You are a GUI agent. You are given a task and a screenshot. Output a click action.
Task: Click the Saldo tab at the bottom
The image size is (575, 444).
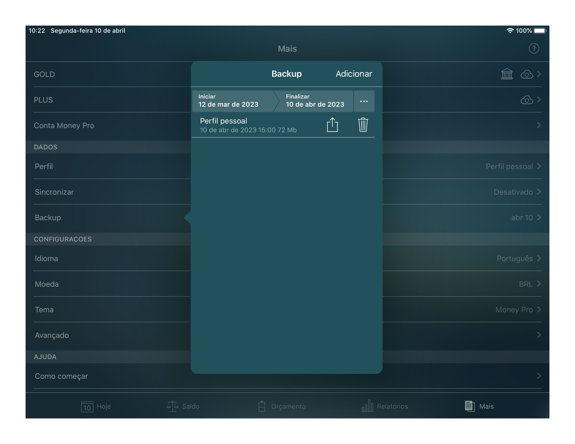tap(185, 405)
